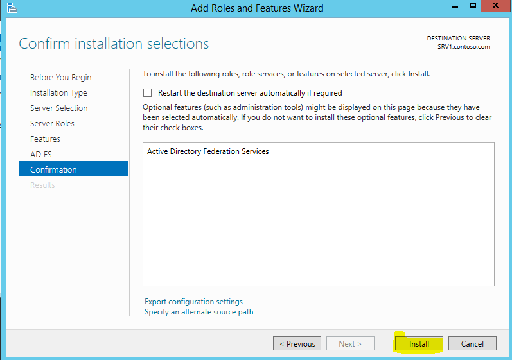Click the wizard icon in title bar
The height and width of the screenshot is (360, 512).
pos(12,8)
